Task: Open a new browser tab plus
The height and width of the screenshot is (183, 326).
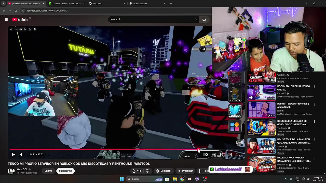Action: click(x=171, y=4)
